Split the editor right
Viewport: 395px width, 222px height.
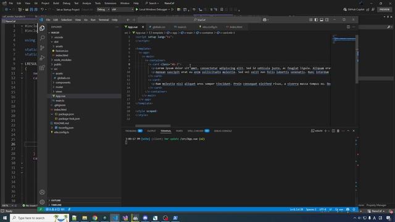348,27
